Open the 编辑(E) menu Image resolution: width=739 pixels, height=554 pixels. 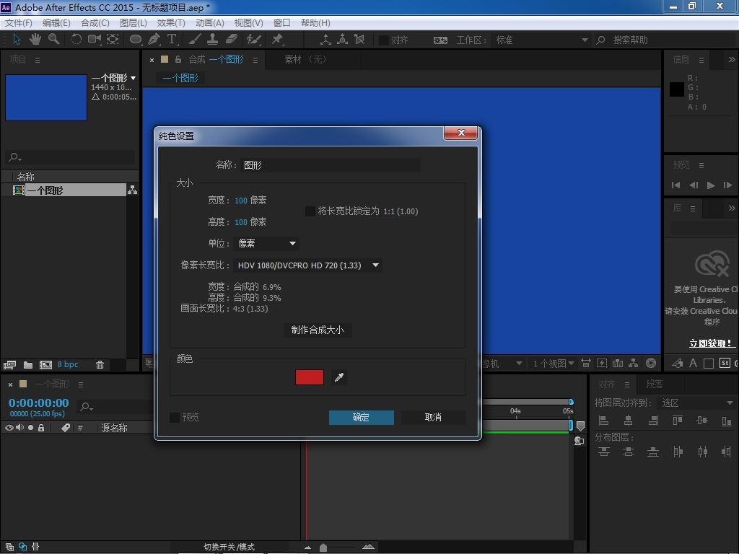56,22
